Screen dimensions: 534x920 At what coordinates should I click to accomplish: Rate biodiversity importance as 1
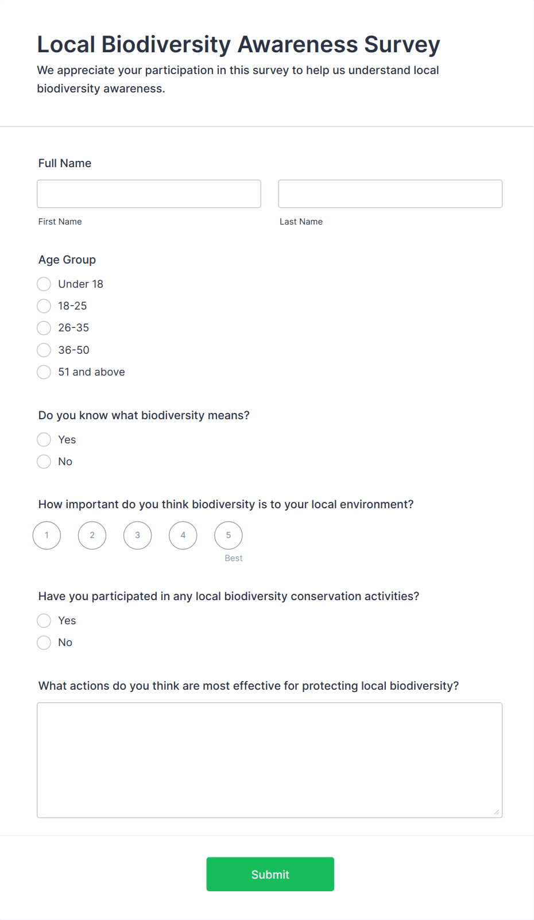click(x=47, y=535)
